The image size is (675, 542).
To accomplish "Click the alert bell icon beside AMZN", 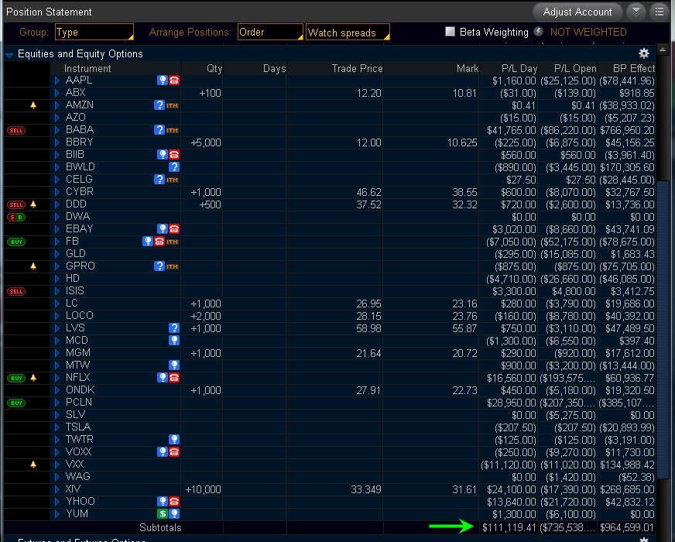I will coord(33,105).
